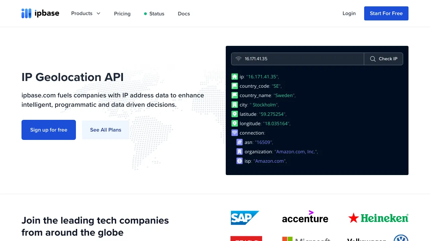The image size is (430, 241).
Task: Open the Pricing page
Action: pos(122,14)
